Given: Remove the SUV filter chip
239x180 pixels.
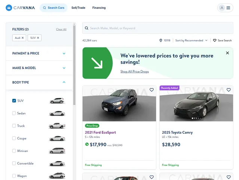Looking at the screenshot, I should coord(38,38).
